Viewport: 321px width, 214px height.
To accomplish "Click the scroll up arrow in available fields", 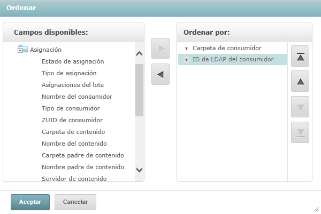I will [139, 54].
